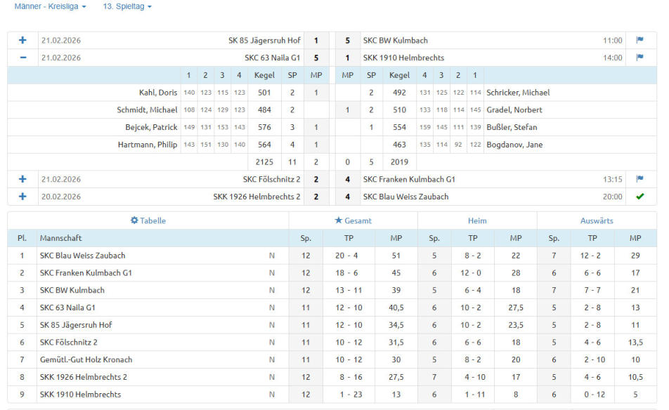Click flag icon for Naila G1 match
Image resolution: width=669 pixels, height=410 pixels.
[x=639, y=58]
